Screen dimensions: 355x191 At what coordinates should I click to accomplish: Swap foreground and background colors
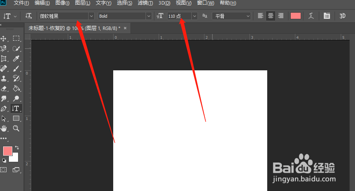coord(17,148)
